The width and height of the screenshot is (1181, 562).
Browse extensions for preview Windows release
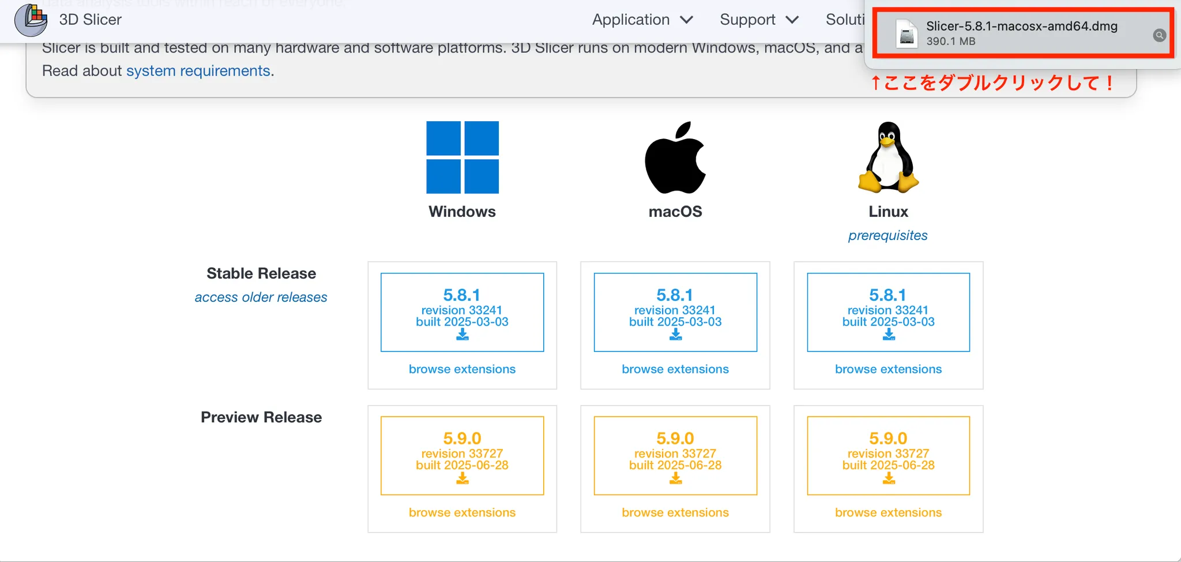[x=462, y=512]
